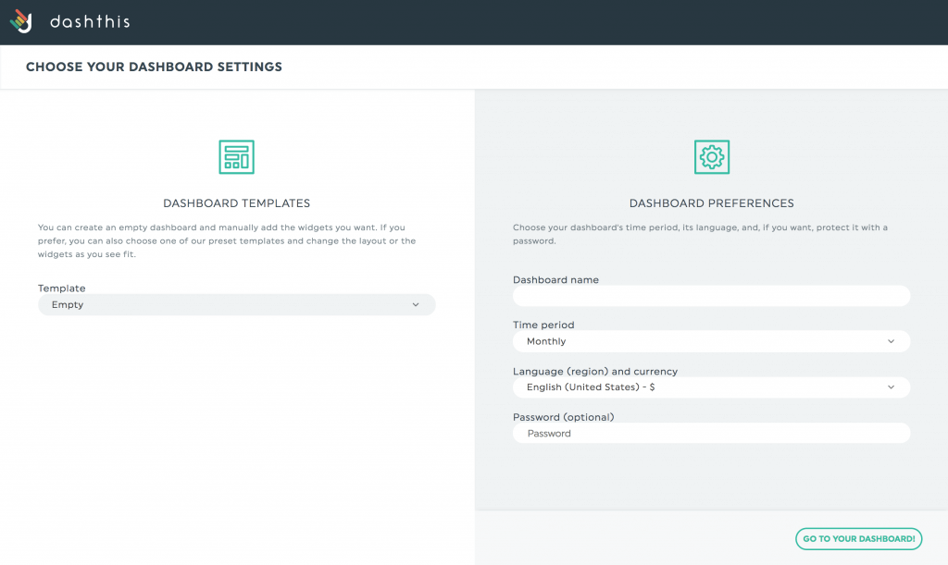Click the Go To Your Dashboard button
Screen dimensions: 948x565
(x=858, y=538)
